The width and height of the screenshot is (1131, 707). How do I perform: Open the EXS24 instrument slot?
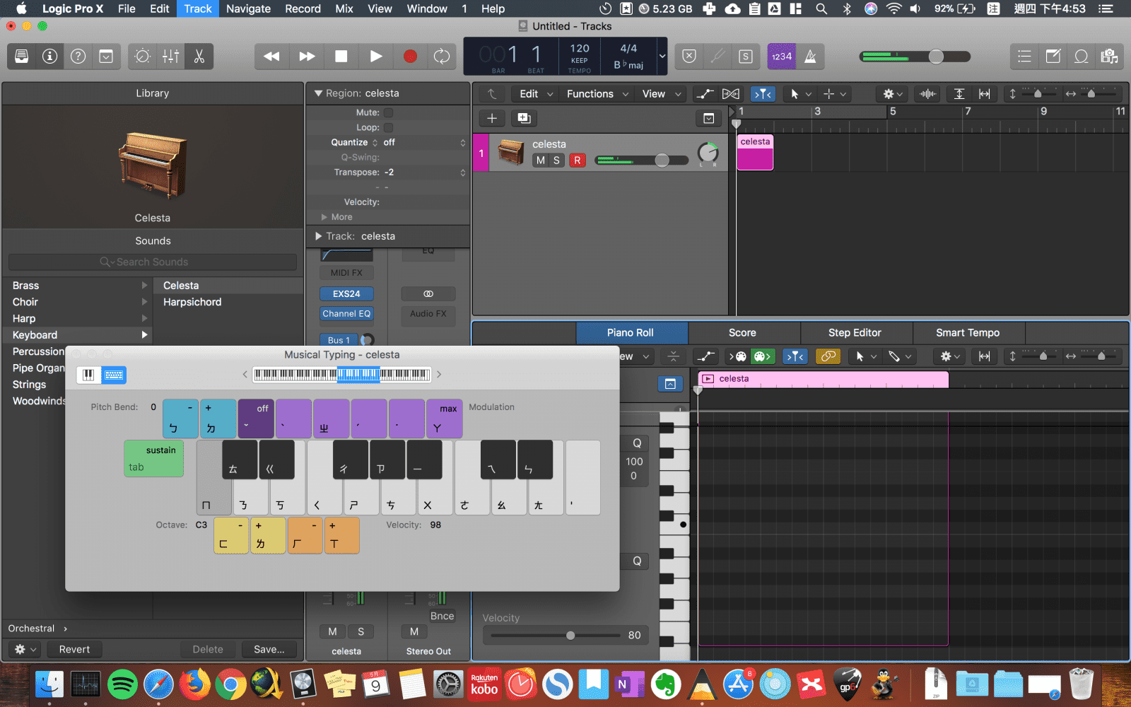pos(346,294)
